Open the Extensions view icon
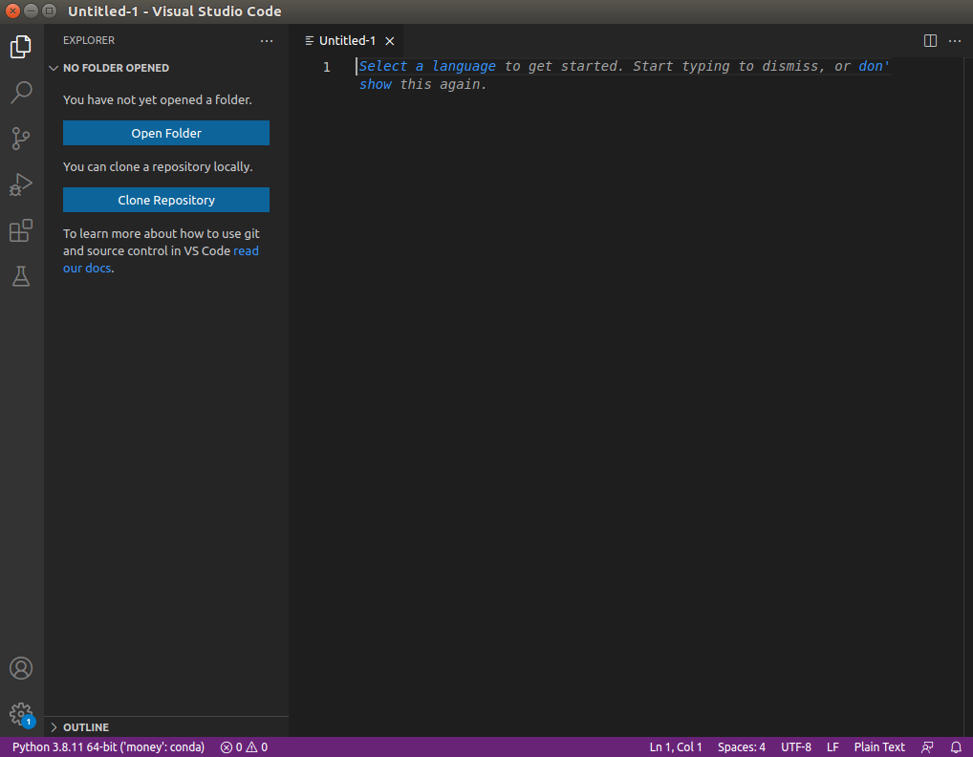973x757 pixels. coord(21,230)
